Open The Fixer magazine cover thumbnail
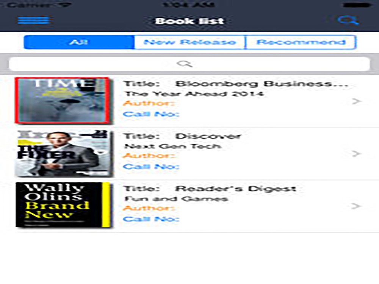379x284 pixels. (64, 154)
